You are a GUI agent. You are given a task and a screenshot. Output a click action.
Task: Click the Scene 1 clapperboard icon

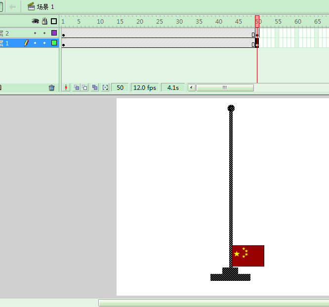(31, 6)
